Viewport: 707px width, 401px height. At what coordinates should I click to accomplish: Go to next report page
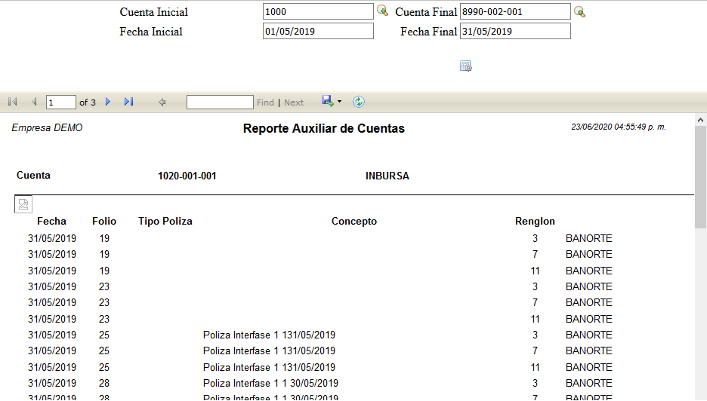[x=108, y=102]
